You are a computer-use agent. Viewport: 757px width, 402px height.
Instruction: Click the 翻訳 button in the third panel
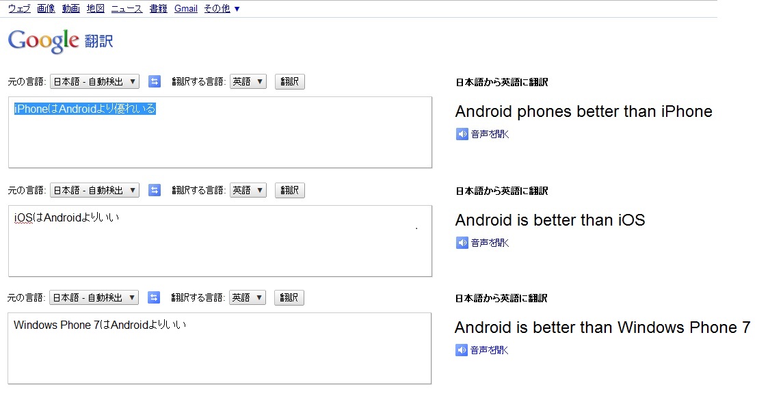(289, 297)
